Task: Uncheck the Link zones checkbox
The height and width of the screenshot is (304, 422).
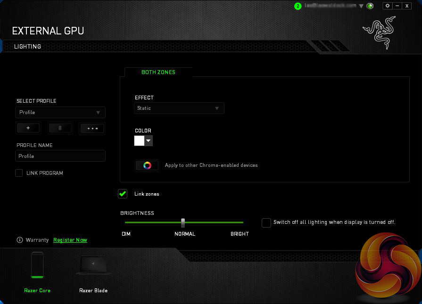Action: [x=123, y=194]
